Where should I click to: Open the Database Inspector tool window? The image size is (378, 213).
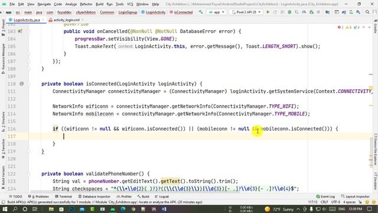click(94, 196)
